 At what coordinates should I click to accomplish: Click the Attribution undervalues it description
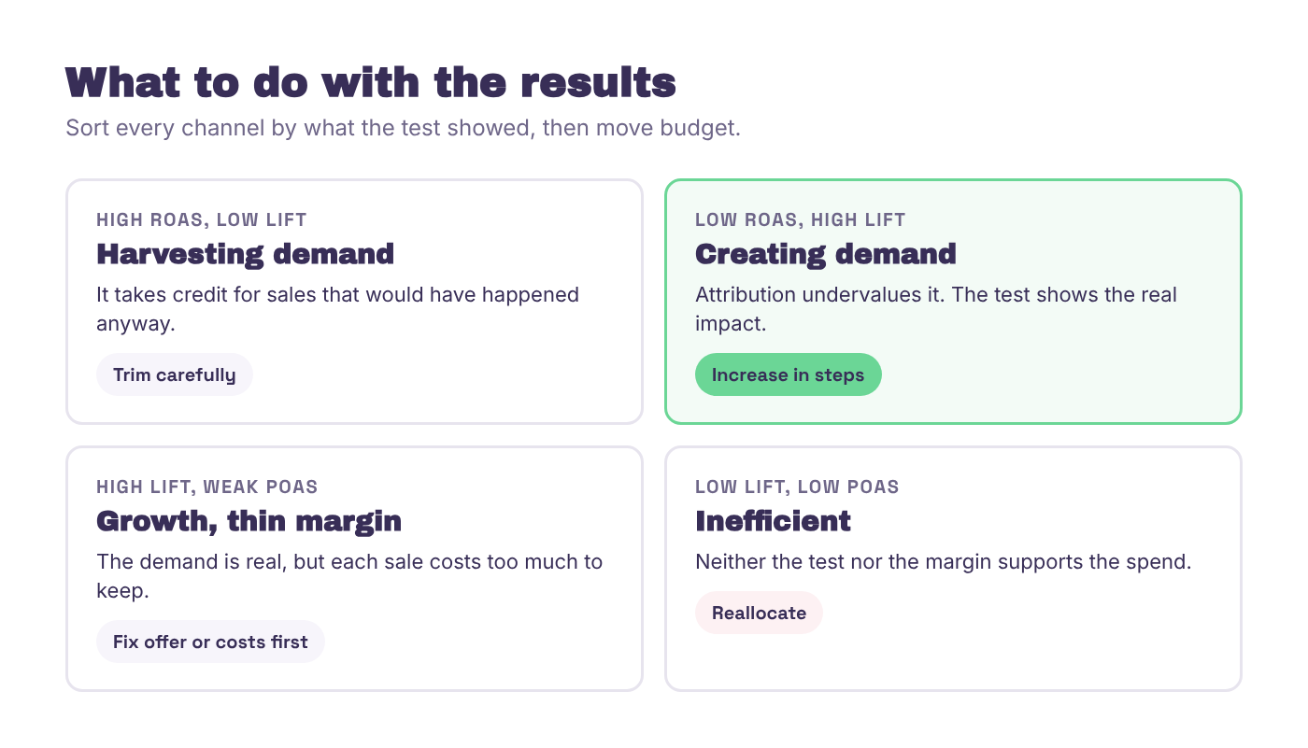coord(936,309)
